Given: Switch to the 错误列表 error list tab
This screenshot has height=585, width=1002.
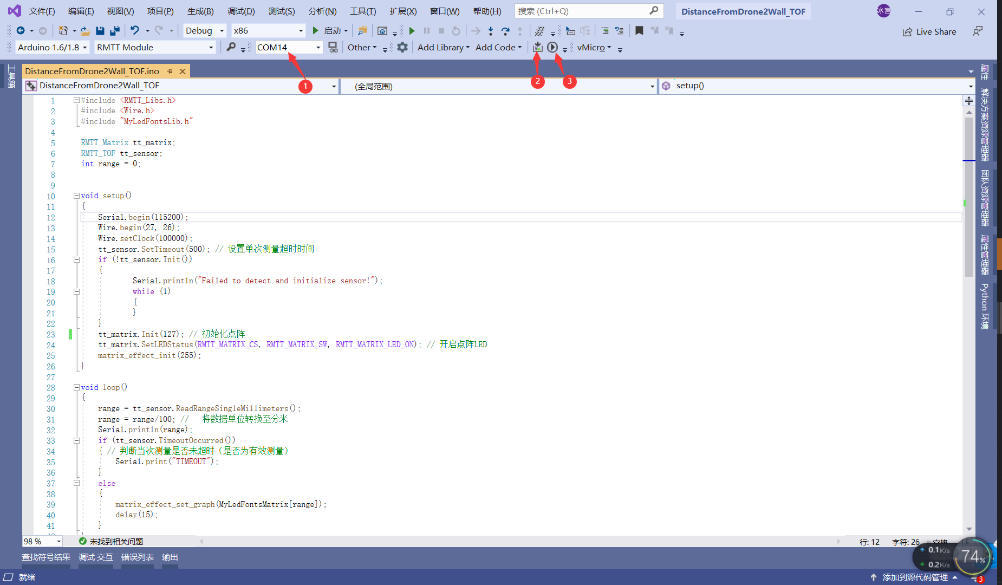Looking at the screenshot, I should click(x=138, y=557).
